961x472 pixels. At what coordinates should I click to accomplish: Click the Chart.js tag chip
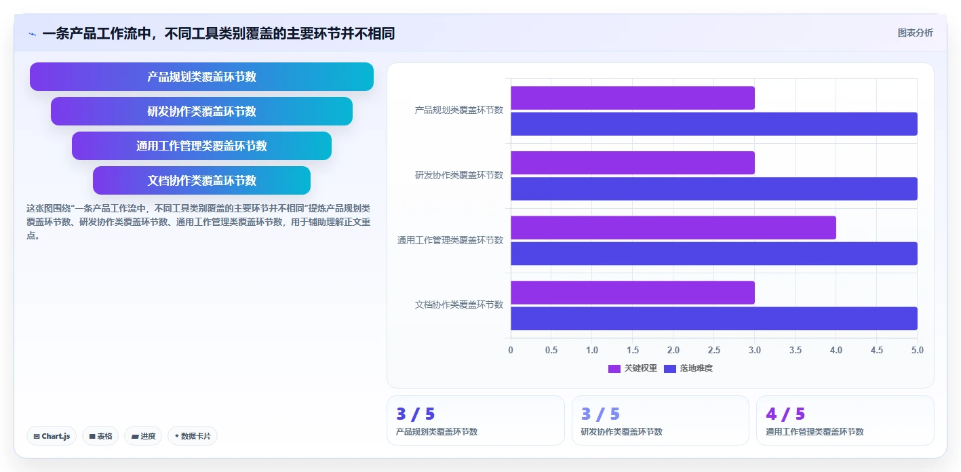52,436
